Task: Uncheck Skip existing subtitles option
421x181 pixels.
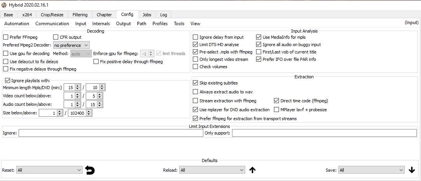Action: tap(196, 83)
